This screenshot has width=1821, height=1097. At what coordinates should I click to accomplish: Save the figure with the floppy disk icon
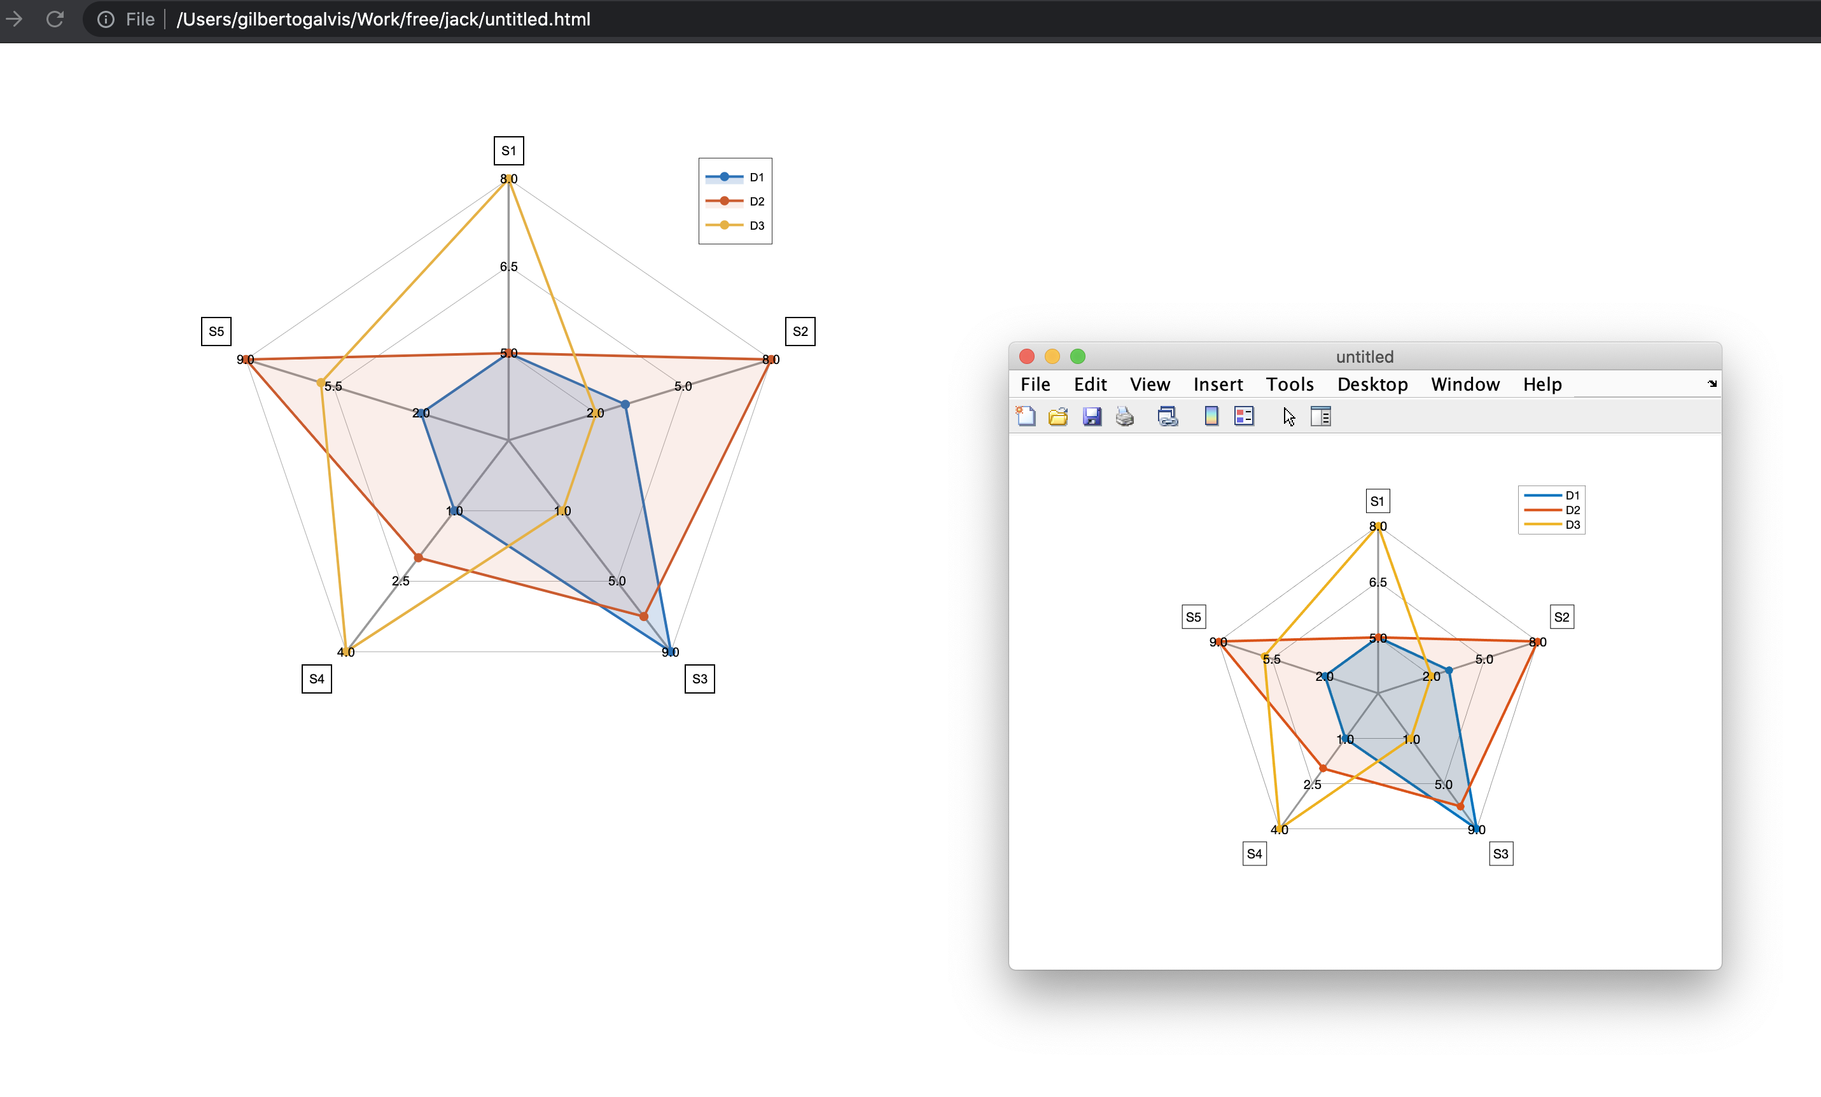1092,416
